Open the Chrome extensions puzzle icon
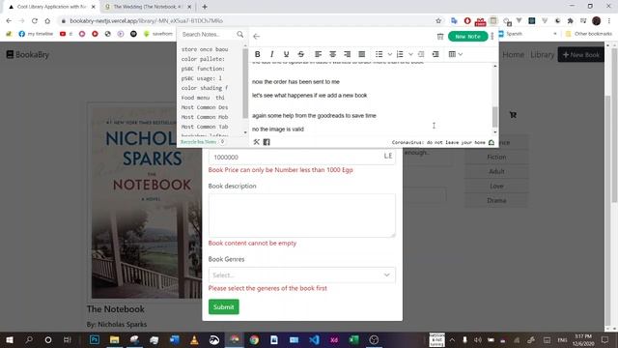The image size is (618, 348). click(x=570, y=20)
